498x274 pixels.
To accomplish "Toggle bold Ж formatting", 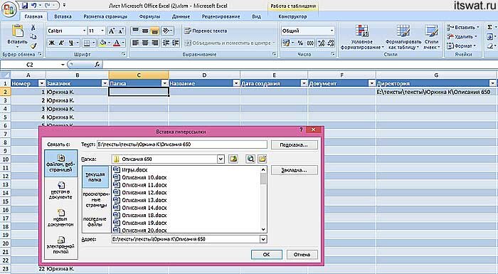I will pos(52,43).
